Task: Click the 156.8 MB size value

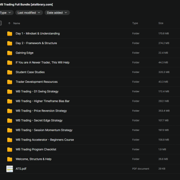Action: (164, 139)
